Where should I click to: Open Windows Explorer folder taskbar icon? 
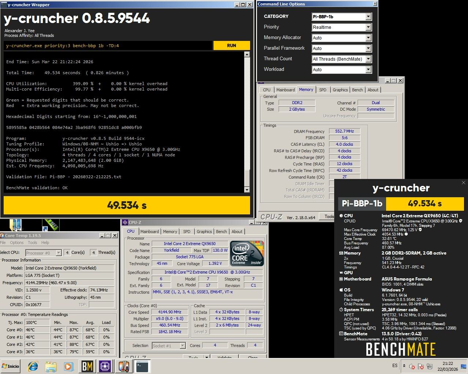[51, 366]
